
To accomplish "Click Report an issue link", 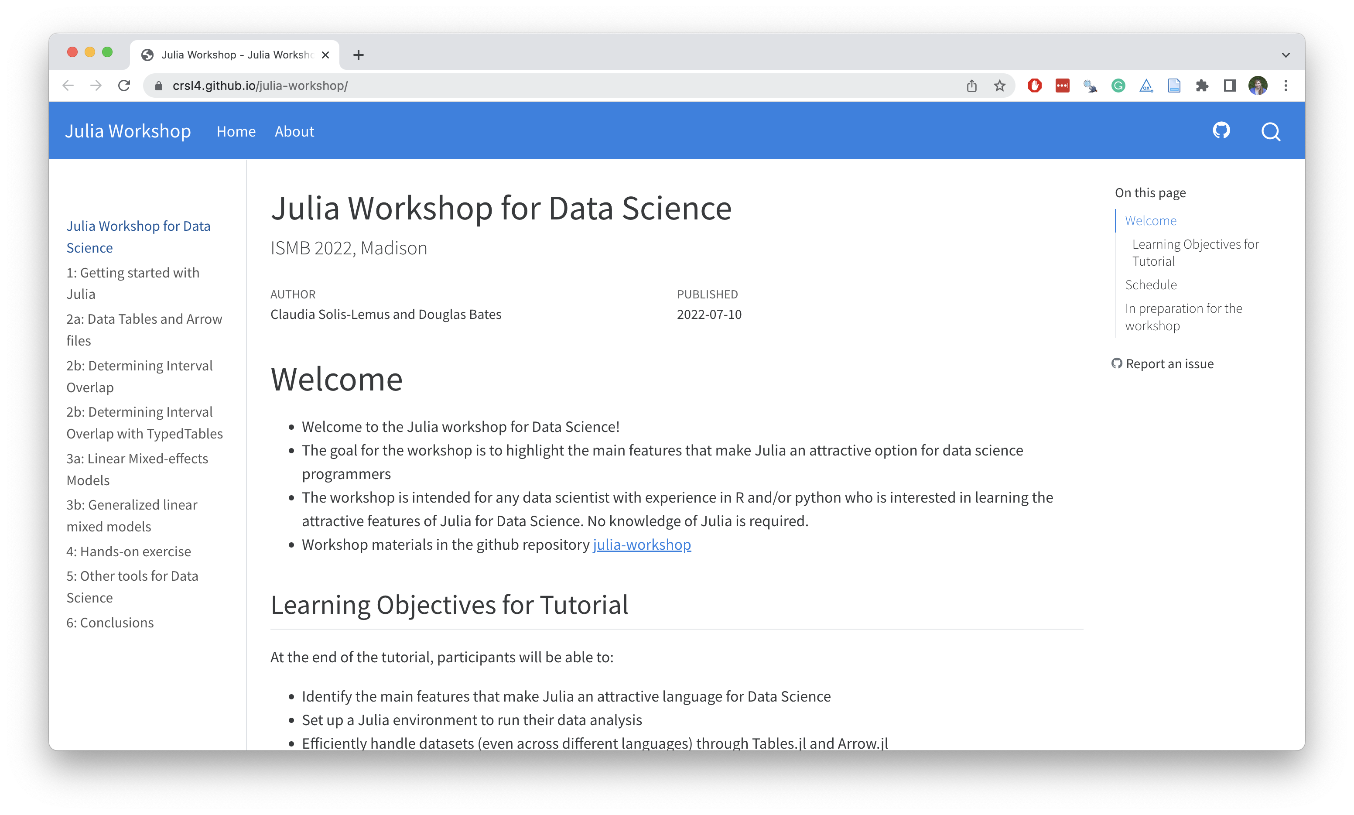I will [x=1169, y=363].
